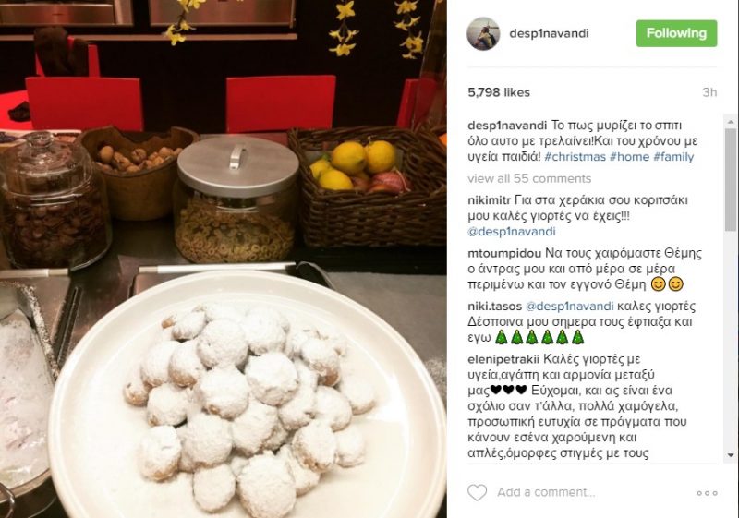Screen dimensions: 739x518
Task: Click the comments scrollbar down arrow
Action: coord(731,455)
